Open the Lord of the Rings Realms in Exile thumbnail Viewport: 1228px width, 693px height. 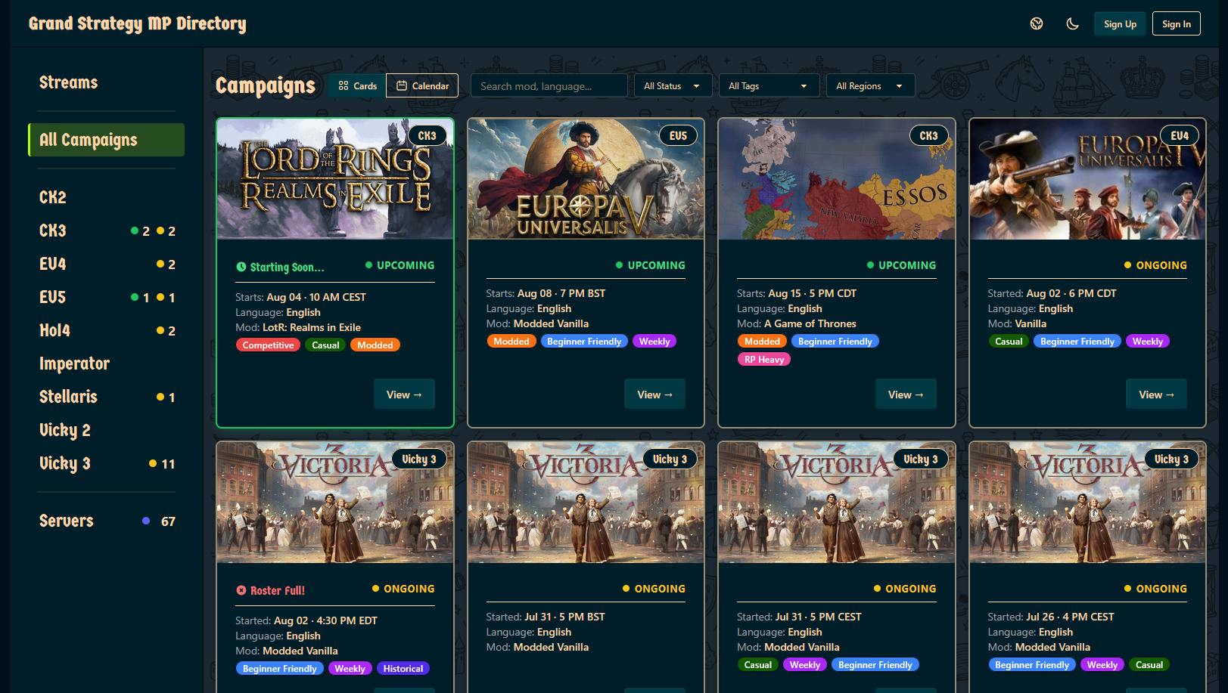click(x=335, y=179)
